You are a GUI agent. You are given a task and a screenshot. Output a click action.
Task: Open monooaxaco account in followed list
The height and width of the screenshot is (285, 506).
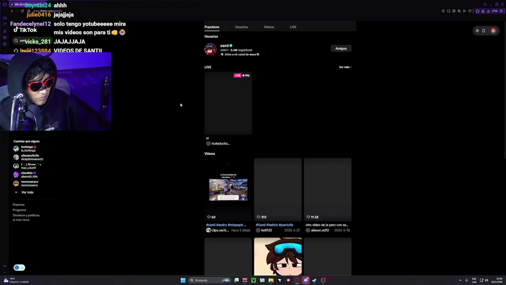pos(26,183)
